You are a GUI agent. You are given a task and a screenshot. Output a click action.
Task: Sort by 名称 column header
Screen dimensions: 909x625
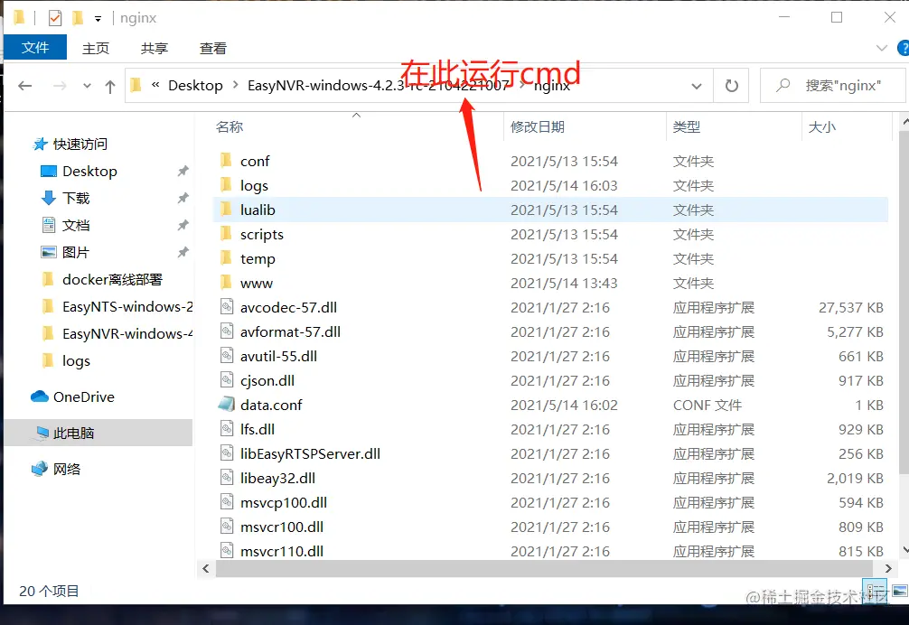pos(229,126)
